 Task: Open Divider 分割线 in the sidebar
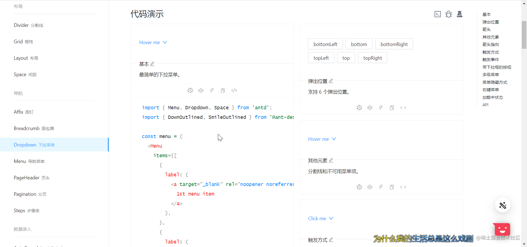coord(54,25)
